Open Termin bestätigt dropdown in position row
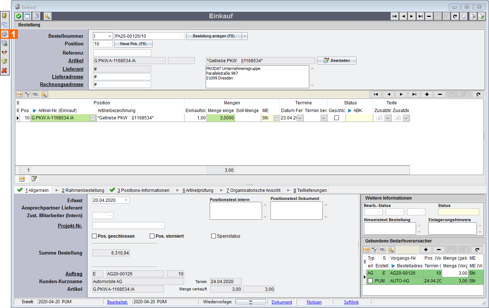This screenshot has height=308, width=489. [324, 118]
